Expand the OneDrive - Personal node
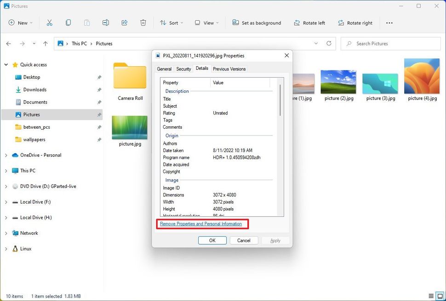Screen dimensions: 446x301 pos(6,155)
